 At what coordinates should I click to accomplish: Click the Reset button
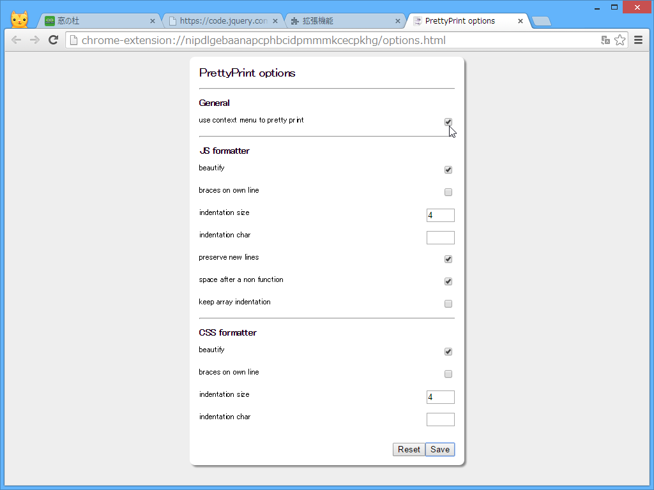click(x=409, y=450)
